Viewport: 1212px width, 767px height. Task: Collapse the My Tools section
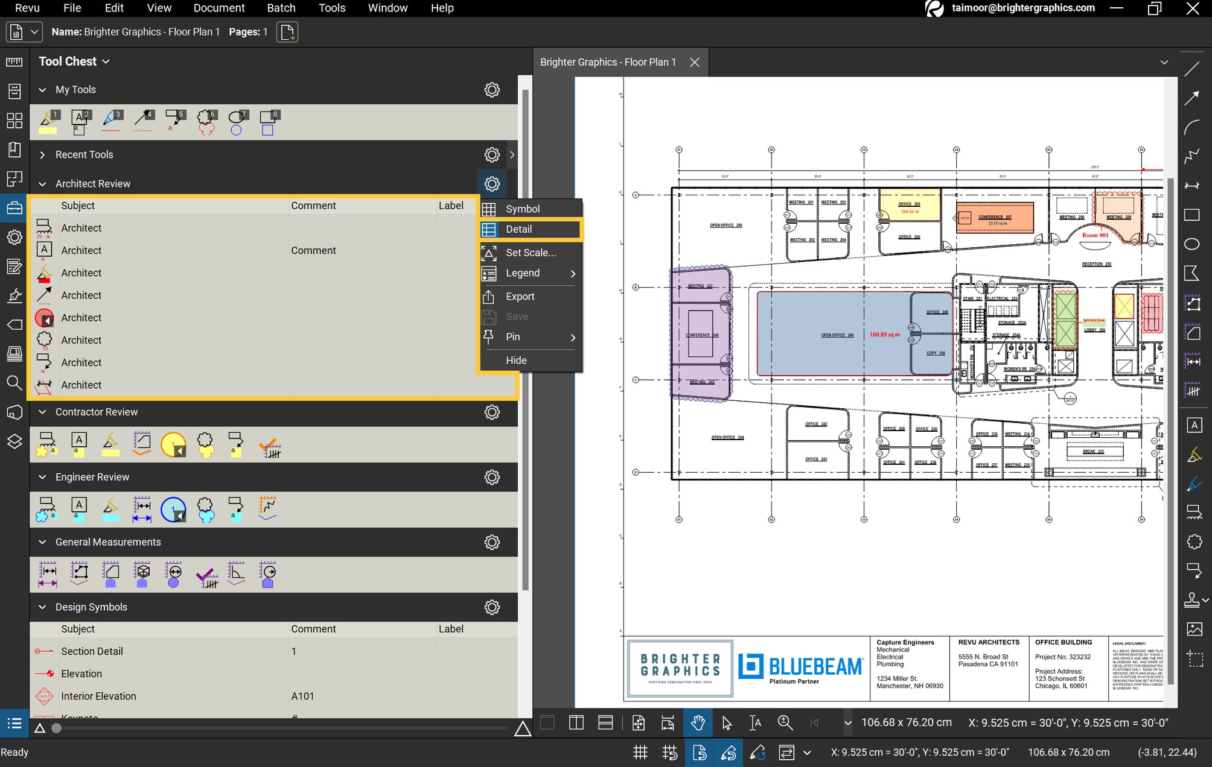coord(42,89)
